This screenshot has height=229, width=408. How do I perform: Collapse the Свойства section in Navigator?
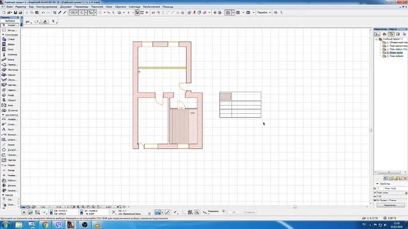tap(377, 184)
